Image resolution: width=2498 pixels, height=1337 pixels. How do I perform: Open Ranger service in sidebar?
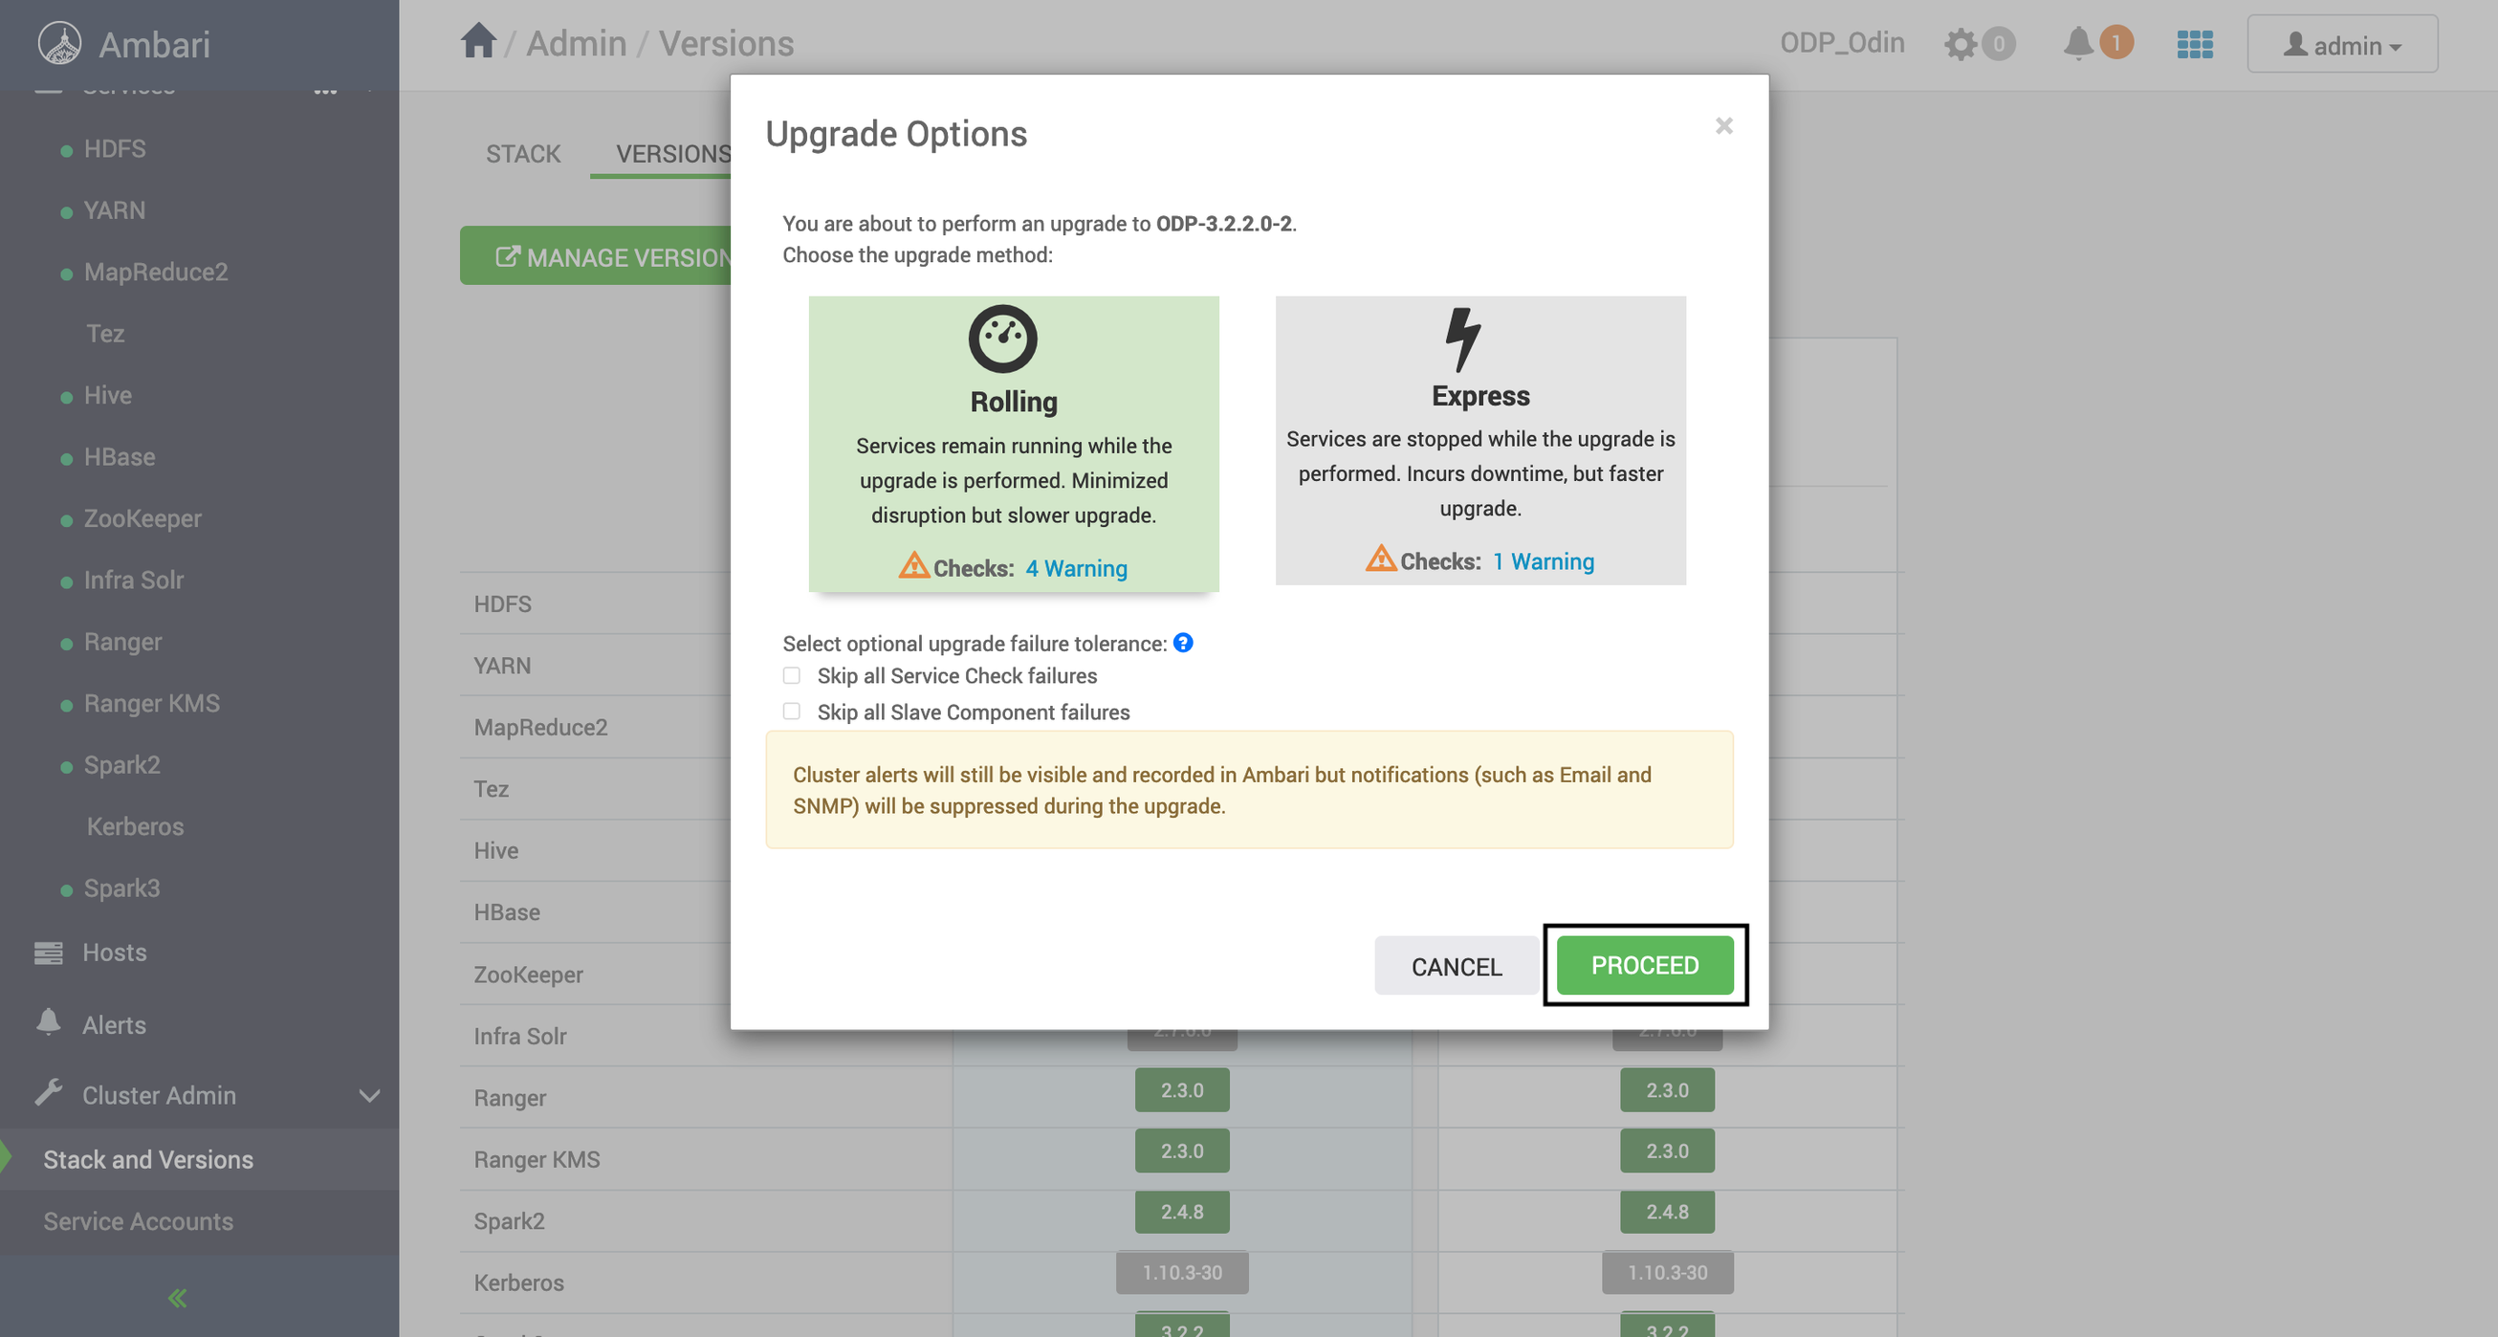click(123, 641)
